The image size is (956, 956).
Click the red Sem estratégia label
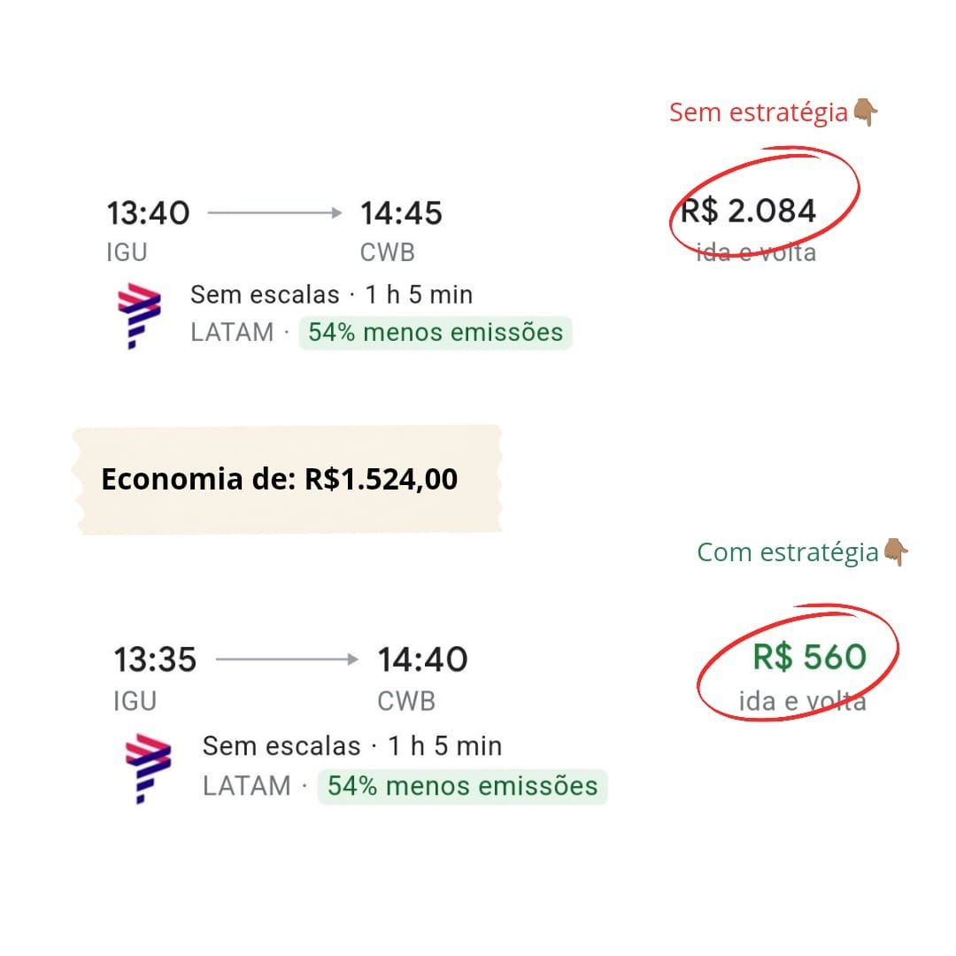pyautogui.click(x=758, y=112)
